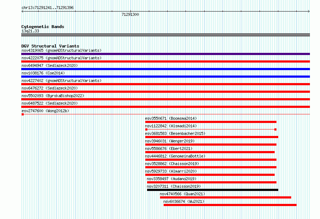The width and height of the screenshot is (320, 219).
Task: Select the blue nsv1038176 Coe2014 bar
Action: [x=165, y=77]
